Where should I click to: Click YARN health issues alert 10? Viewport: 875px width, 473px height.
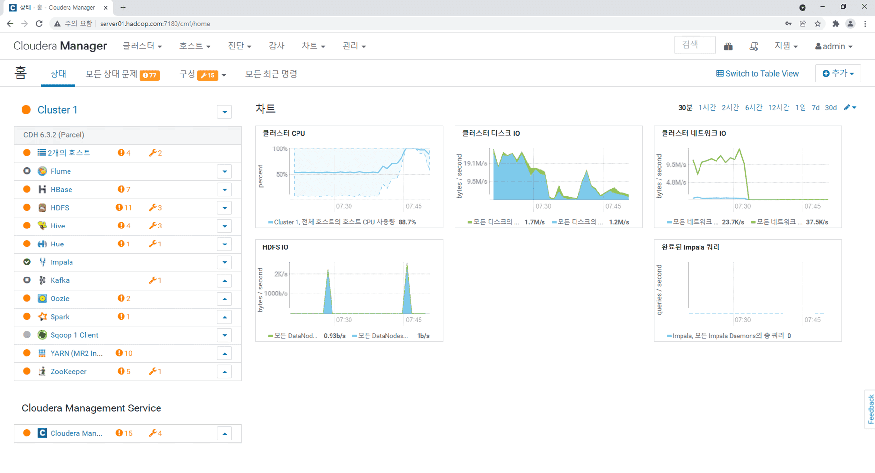[x=124, y=353]
